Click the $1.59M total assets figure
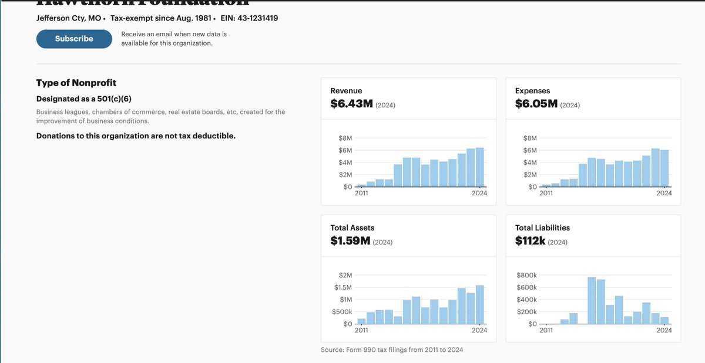 pos(350,240)
